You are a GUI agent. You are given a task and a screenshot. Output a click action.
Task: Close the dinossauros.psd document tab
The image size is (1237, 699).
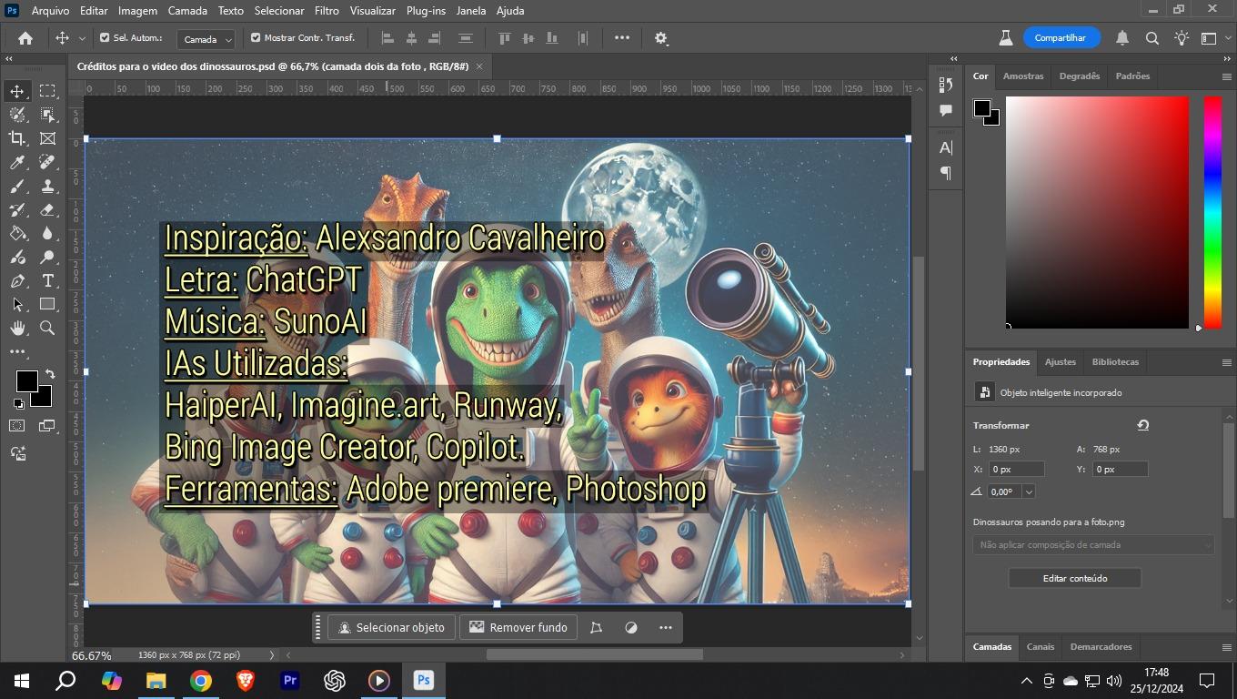479,66
